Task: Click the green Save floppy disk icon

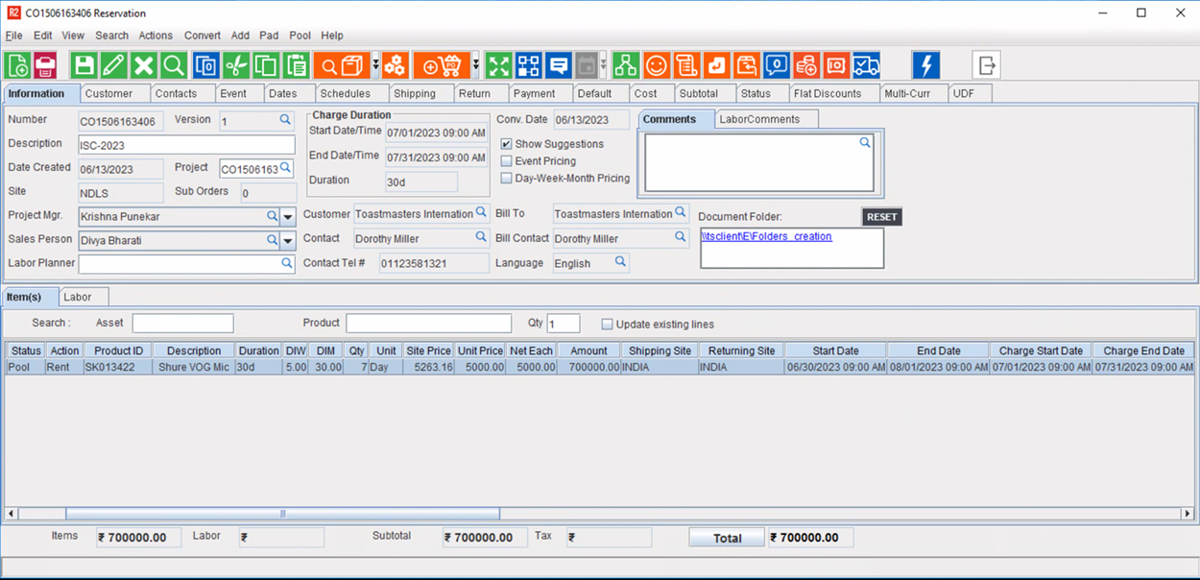Action: click(84, 65)
